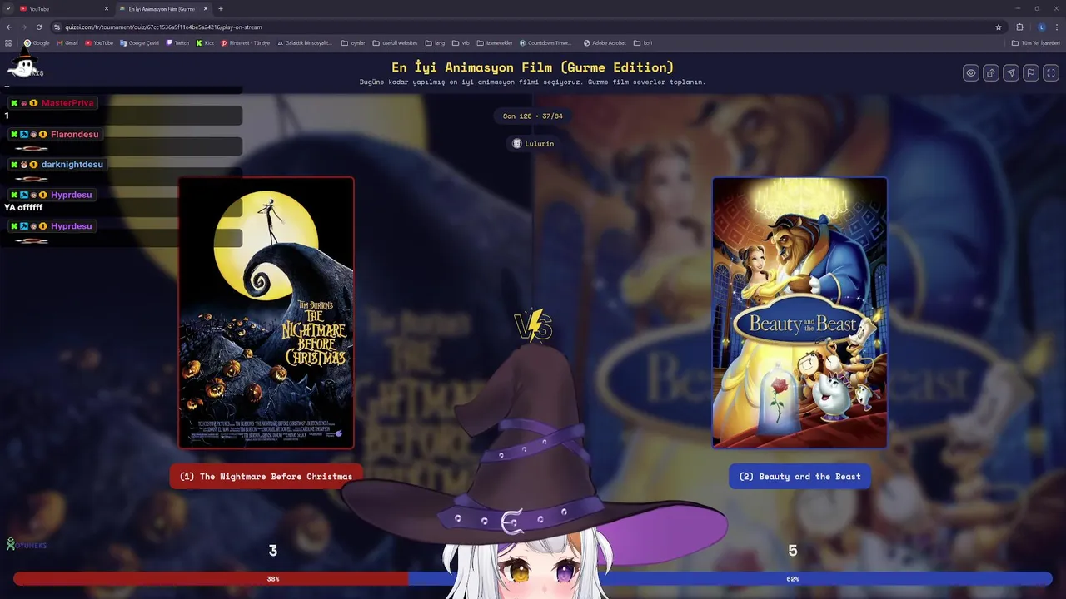The image size is (1066, 599).
Task: Click chat username Flarondesu
Action: [x=74, y=134]
